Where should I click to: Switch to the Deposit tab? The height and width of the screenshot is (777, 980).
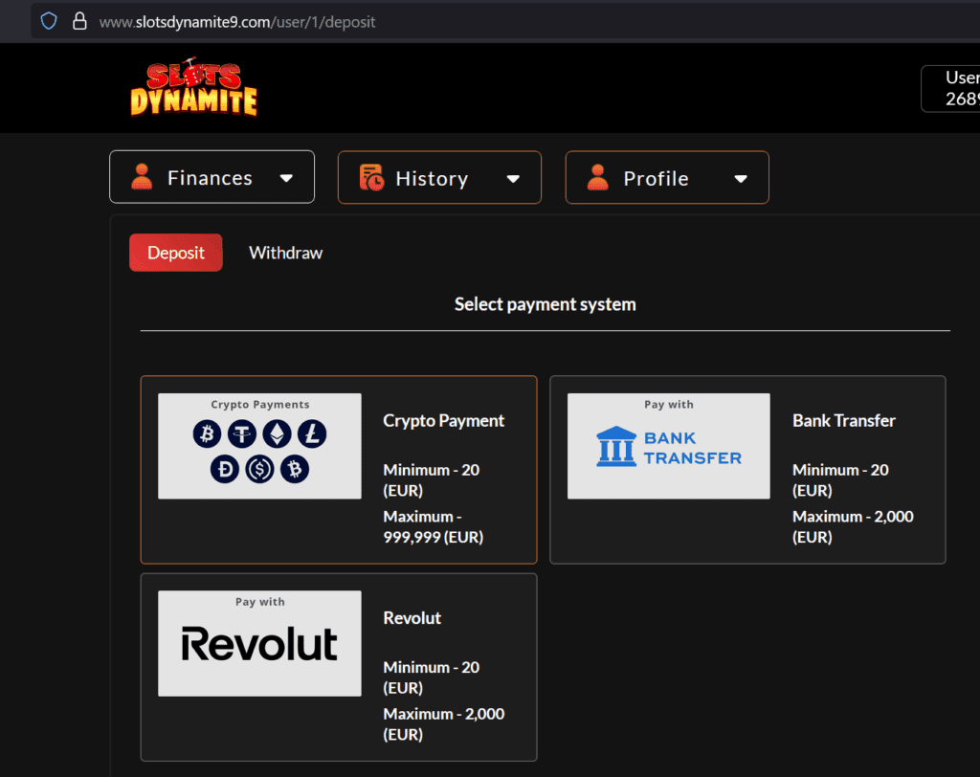[x=176, y=253]
